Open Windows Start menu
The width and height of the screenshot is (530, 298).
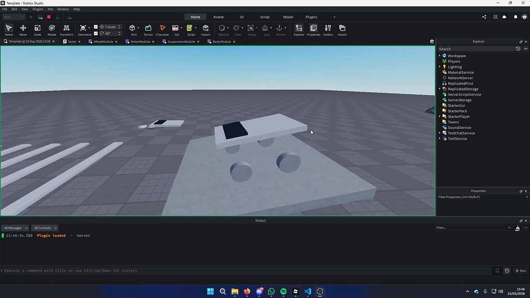(210, 291)
